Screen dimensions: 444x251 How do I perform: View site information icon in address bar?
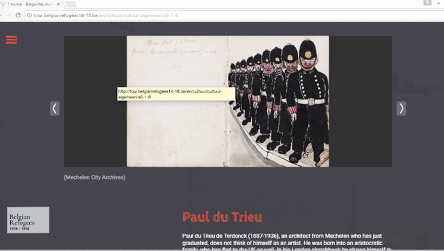tap(29, 15)
